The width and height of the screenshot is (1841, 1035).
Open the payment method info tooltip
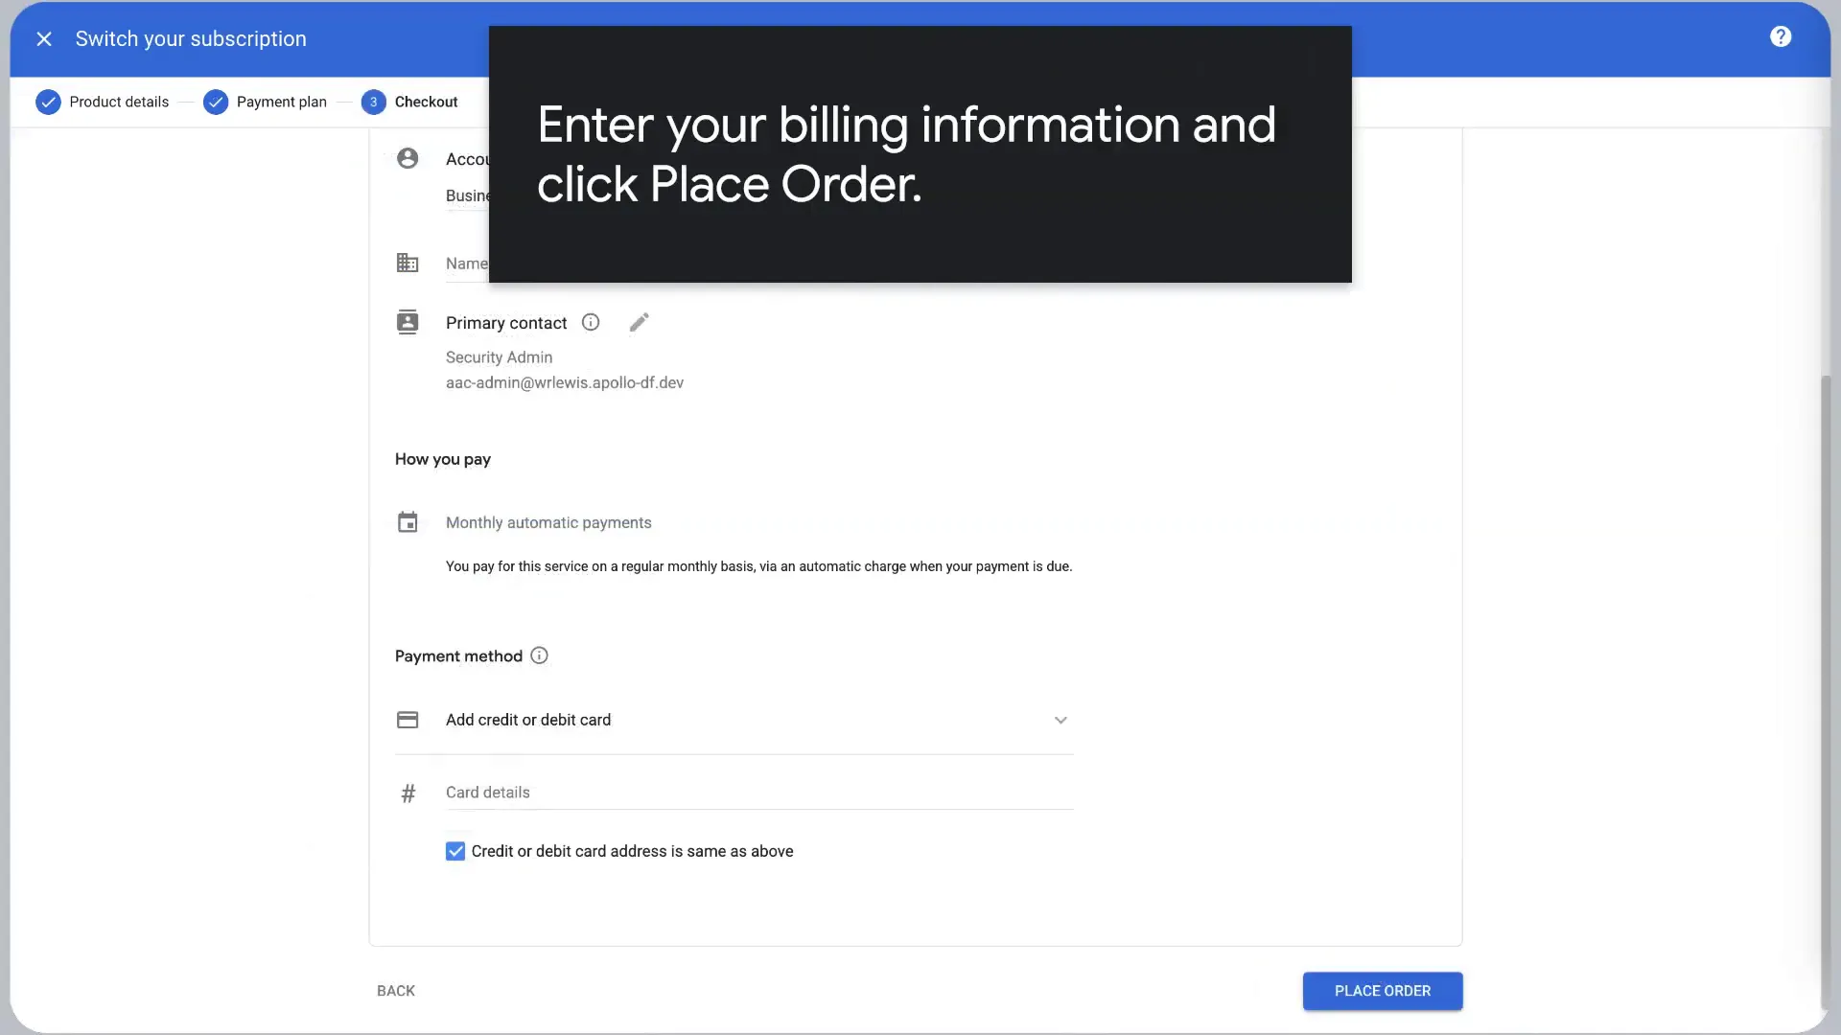click(539, 655)
